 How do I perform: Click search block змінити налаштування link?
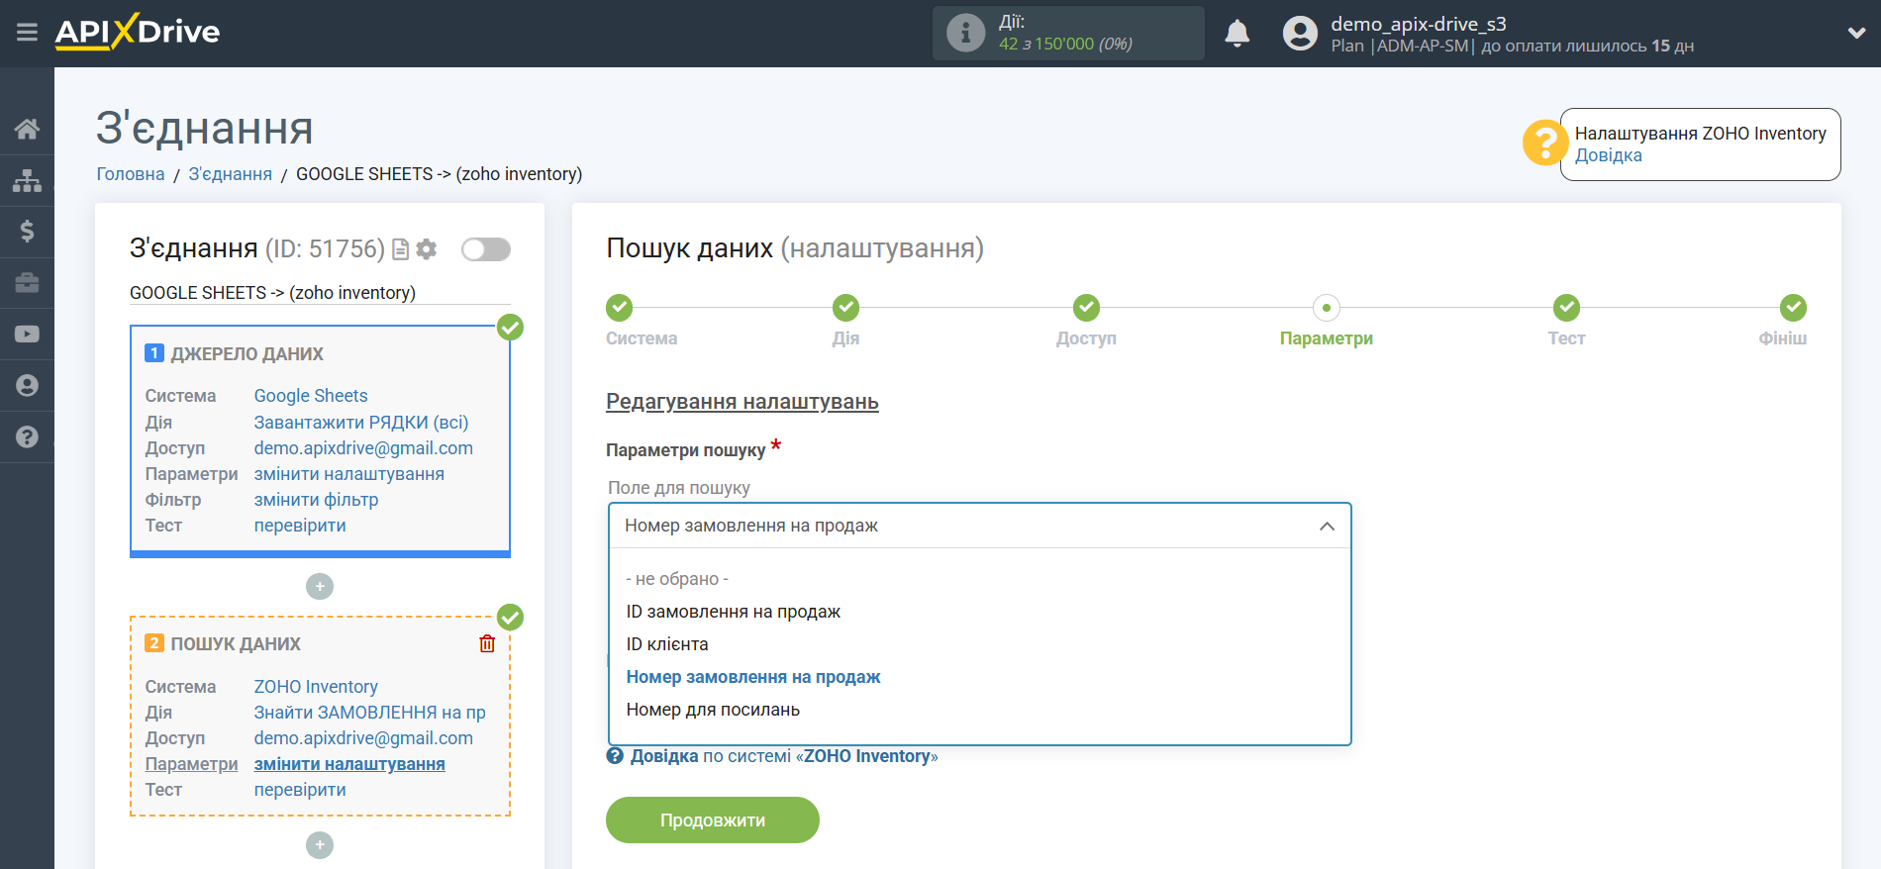click(349, 764)
